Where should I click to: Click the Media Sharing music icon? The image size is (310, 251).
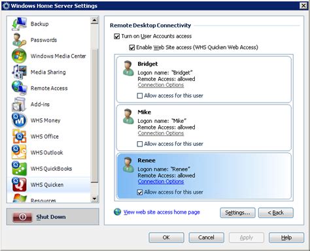(x=19, y=72)
